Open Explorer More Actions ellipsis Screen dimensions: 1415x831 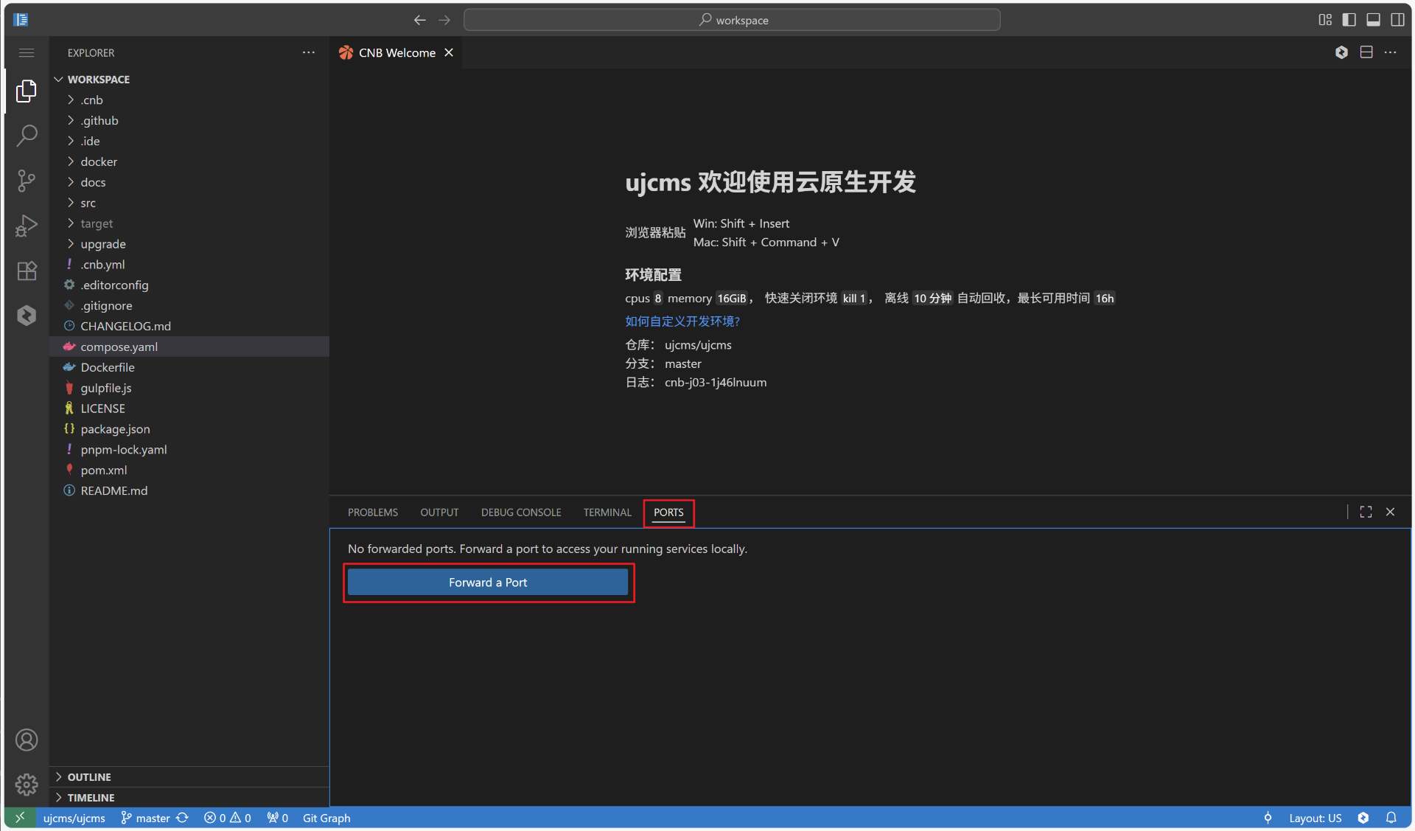pos(309,52)
